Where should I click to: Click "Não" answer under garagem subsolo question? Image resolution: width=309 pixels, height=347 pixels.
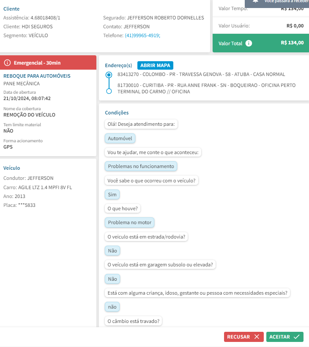(x=112, y=279)
